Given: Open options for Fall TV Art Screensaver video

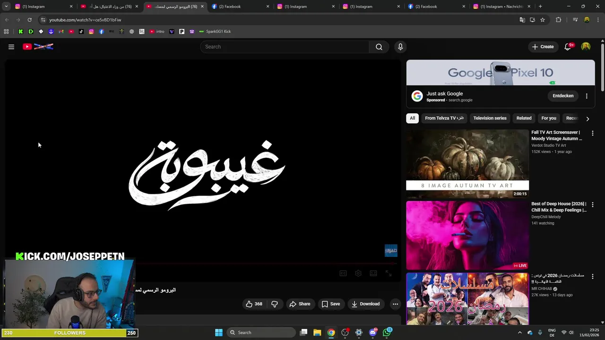Looking at the screenshot, I should (x=592, y=133).
